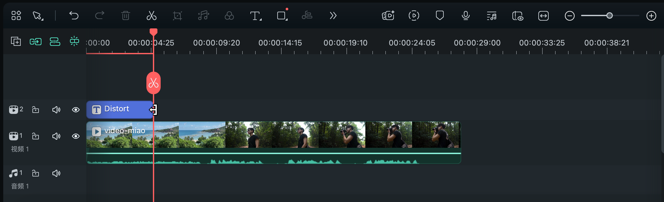Open the layout grid tool icon
664x202 pixels.
pos(16,15)
